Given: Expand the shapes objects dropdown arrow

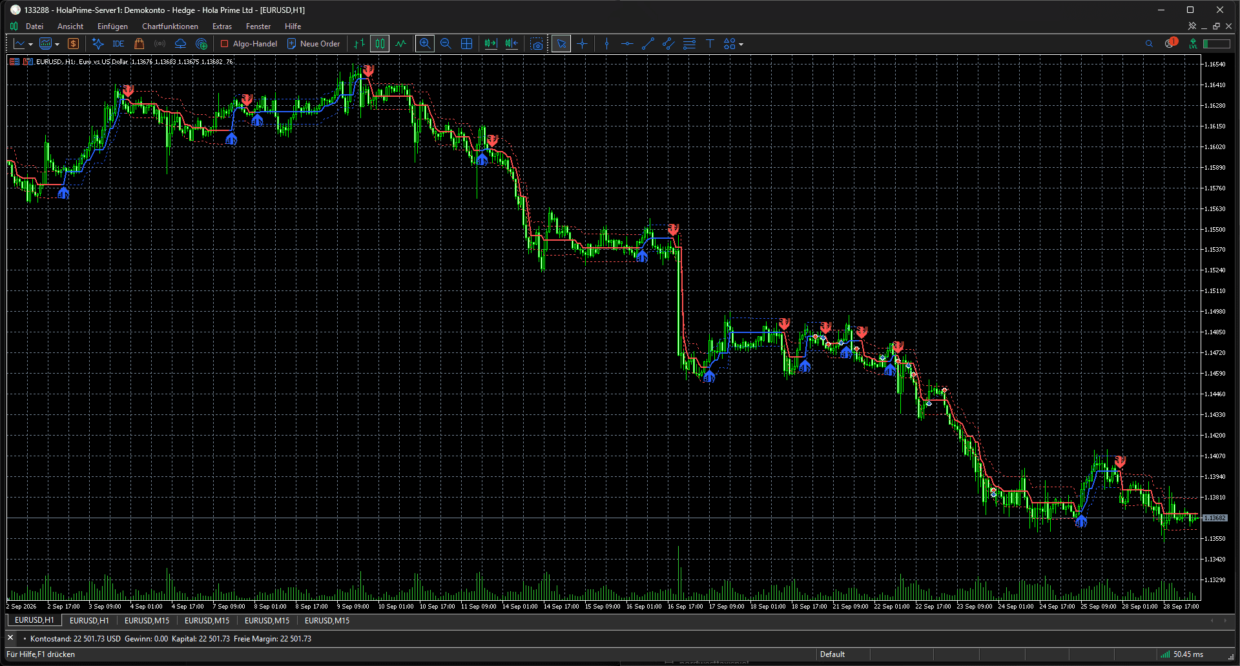Looking at the screenshot, I should [741, 45].
